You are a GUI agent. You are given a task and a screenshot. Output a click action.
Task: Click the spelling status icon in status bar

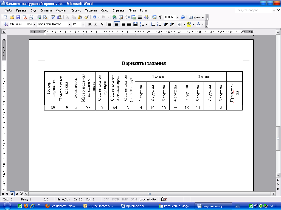164,199
